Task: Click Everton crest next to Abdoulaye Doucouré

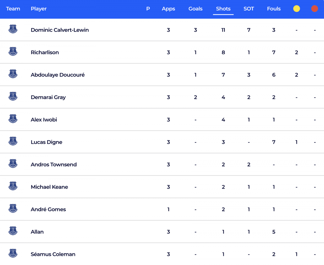Action: click(13, 74)
